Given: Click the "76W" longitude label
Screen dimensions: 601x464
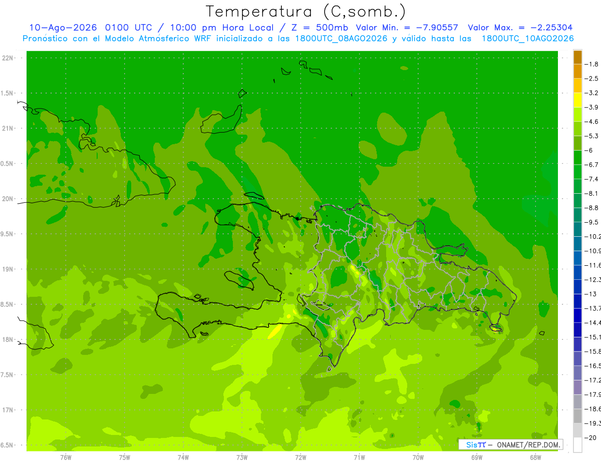Looking at the screenshot, I should pyautogui.click(x=66, y=457).
